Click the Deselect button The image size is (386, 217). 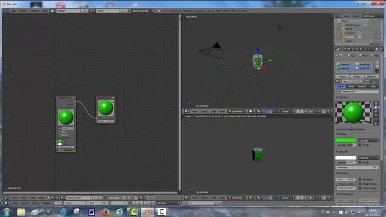point(372,77)
